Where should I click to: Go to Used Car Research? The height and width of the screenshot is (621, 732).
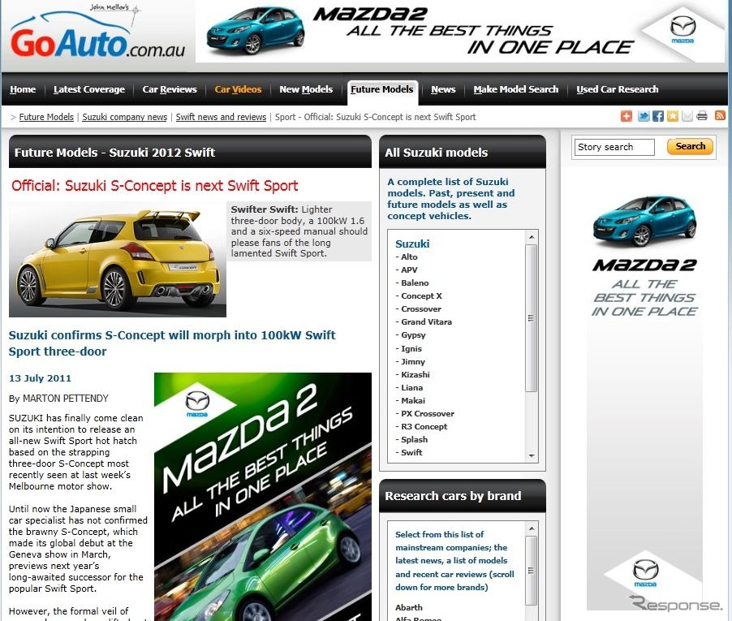tap(617, 89)
